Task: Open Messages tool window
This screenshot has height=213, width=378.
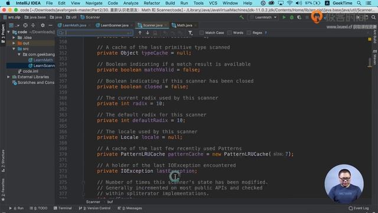Action: tap(130, 208)
